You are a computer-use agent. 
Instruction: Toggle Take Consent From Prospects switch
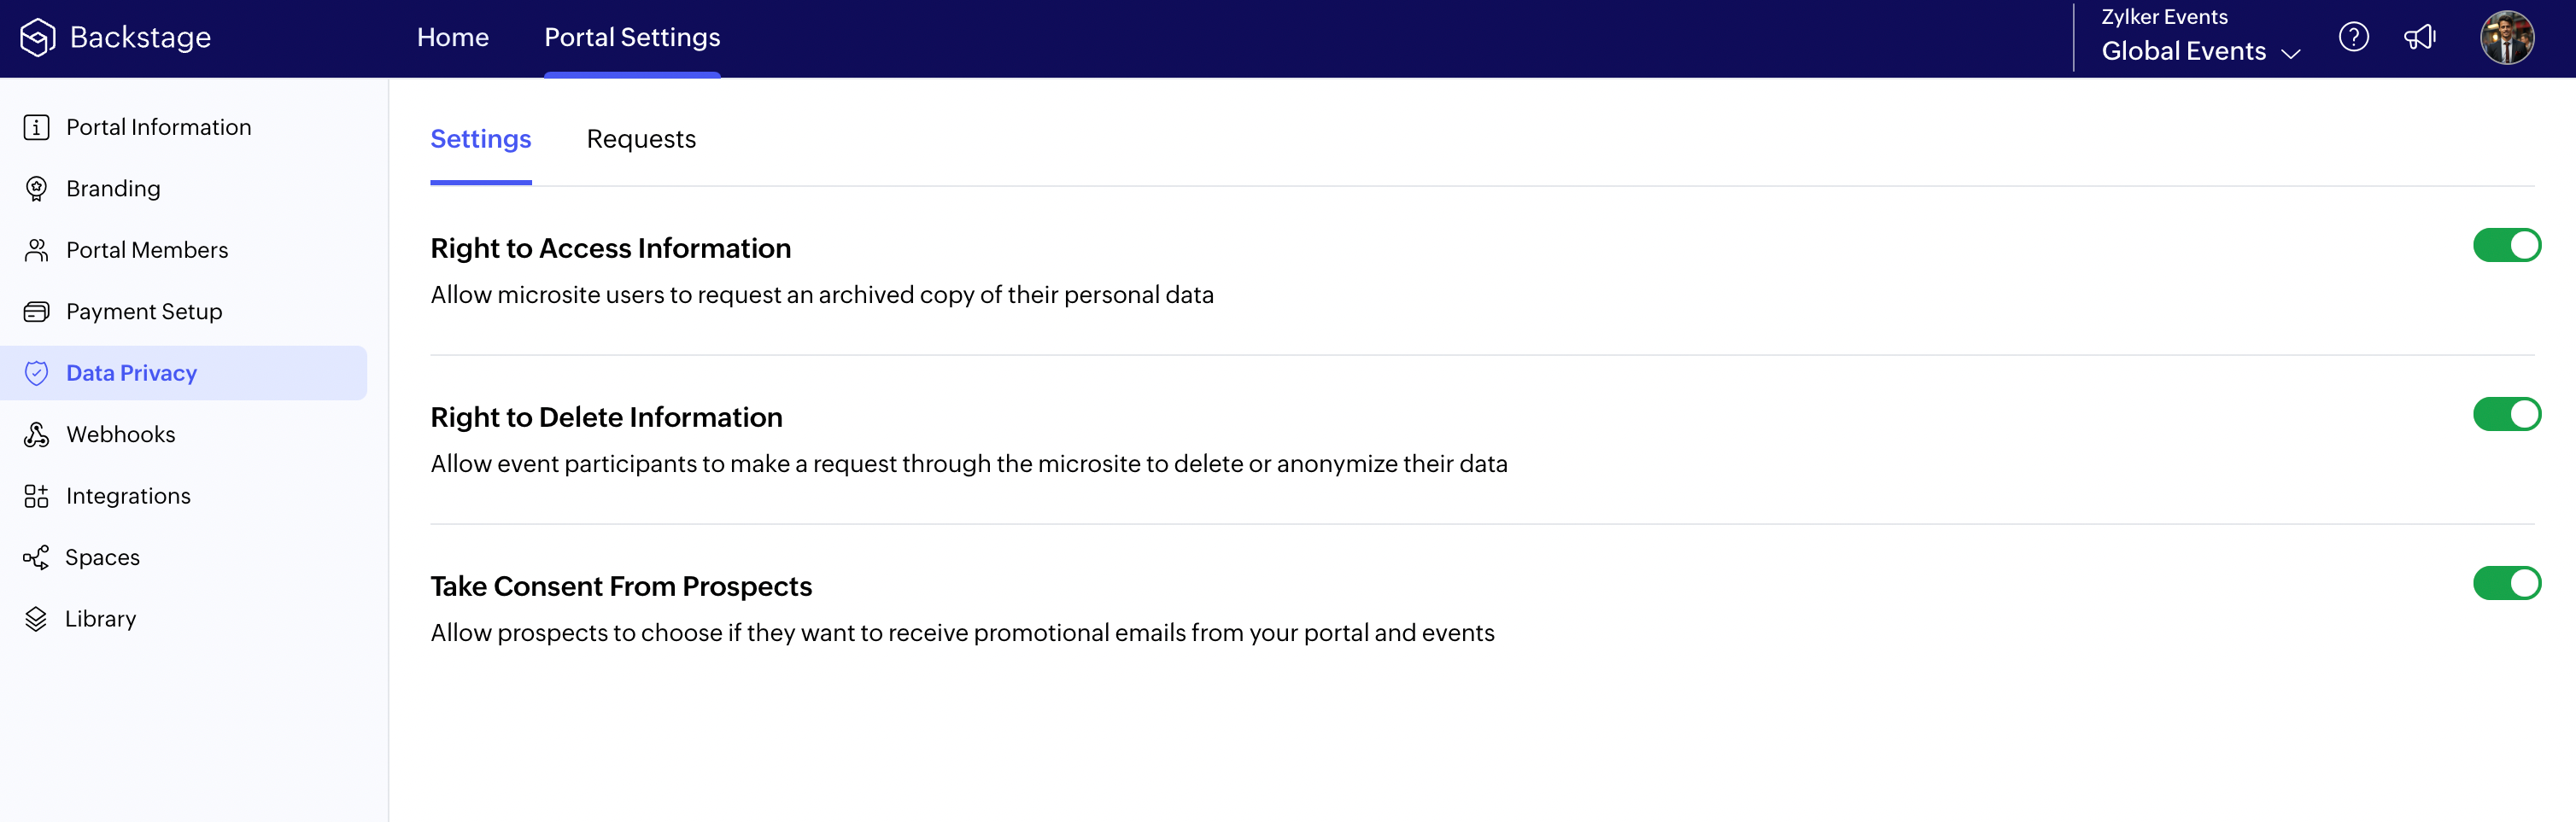point(2506,583)
